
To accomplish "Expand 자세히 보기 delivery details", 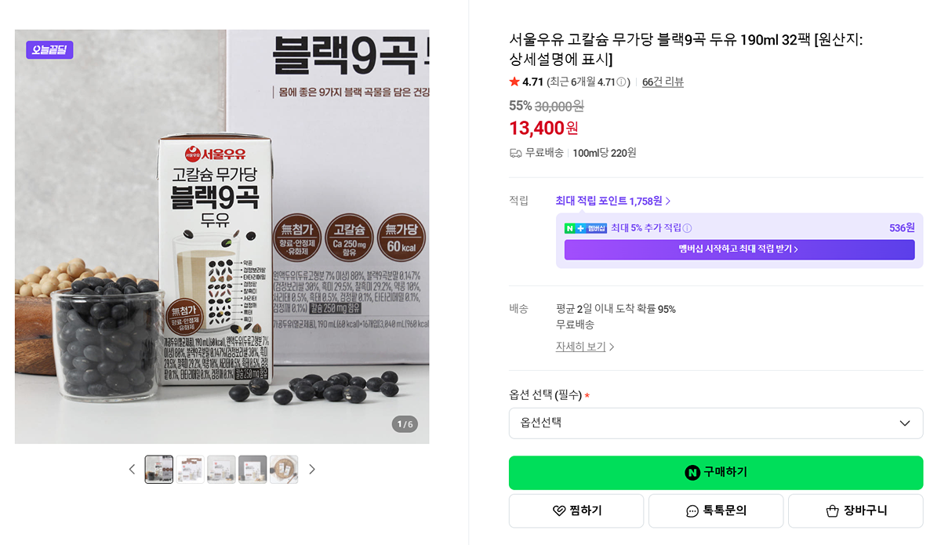I will 585,347.
